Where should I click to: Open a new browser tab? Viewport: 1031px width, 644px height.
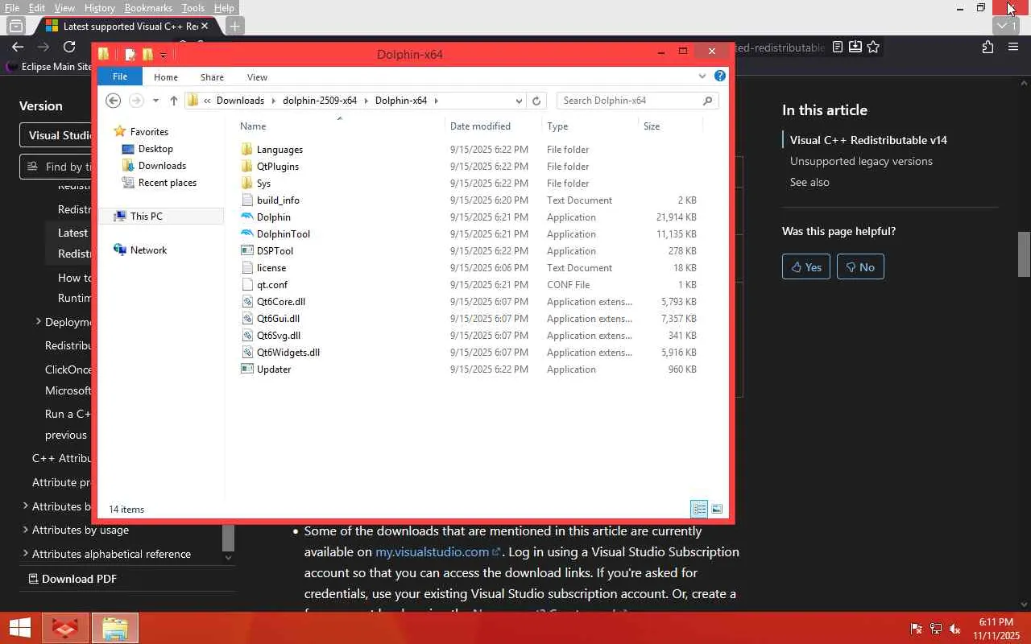coord(234,27)
